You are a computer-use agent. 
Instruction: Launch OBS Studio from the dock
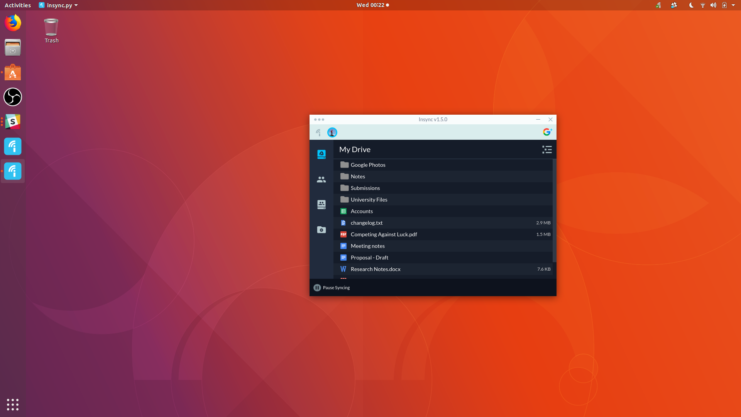[x=13, y=97]
